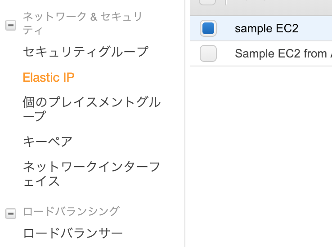Click the gray table header bar
Image resolution: width=332 pixels, height=247 pixels.
(279, 6)
